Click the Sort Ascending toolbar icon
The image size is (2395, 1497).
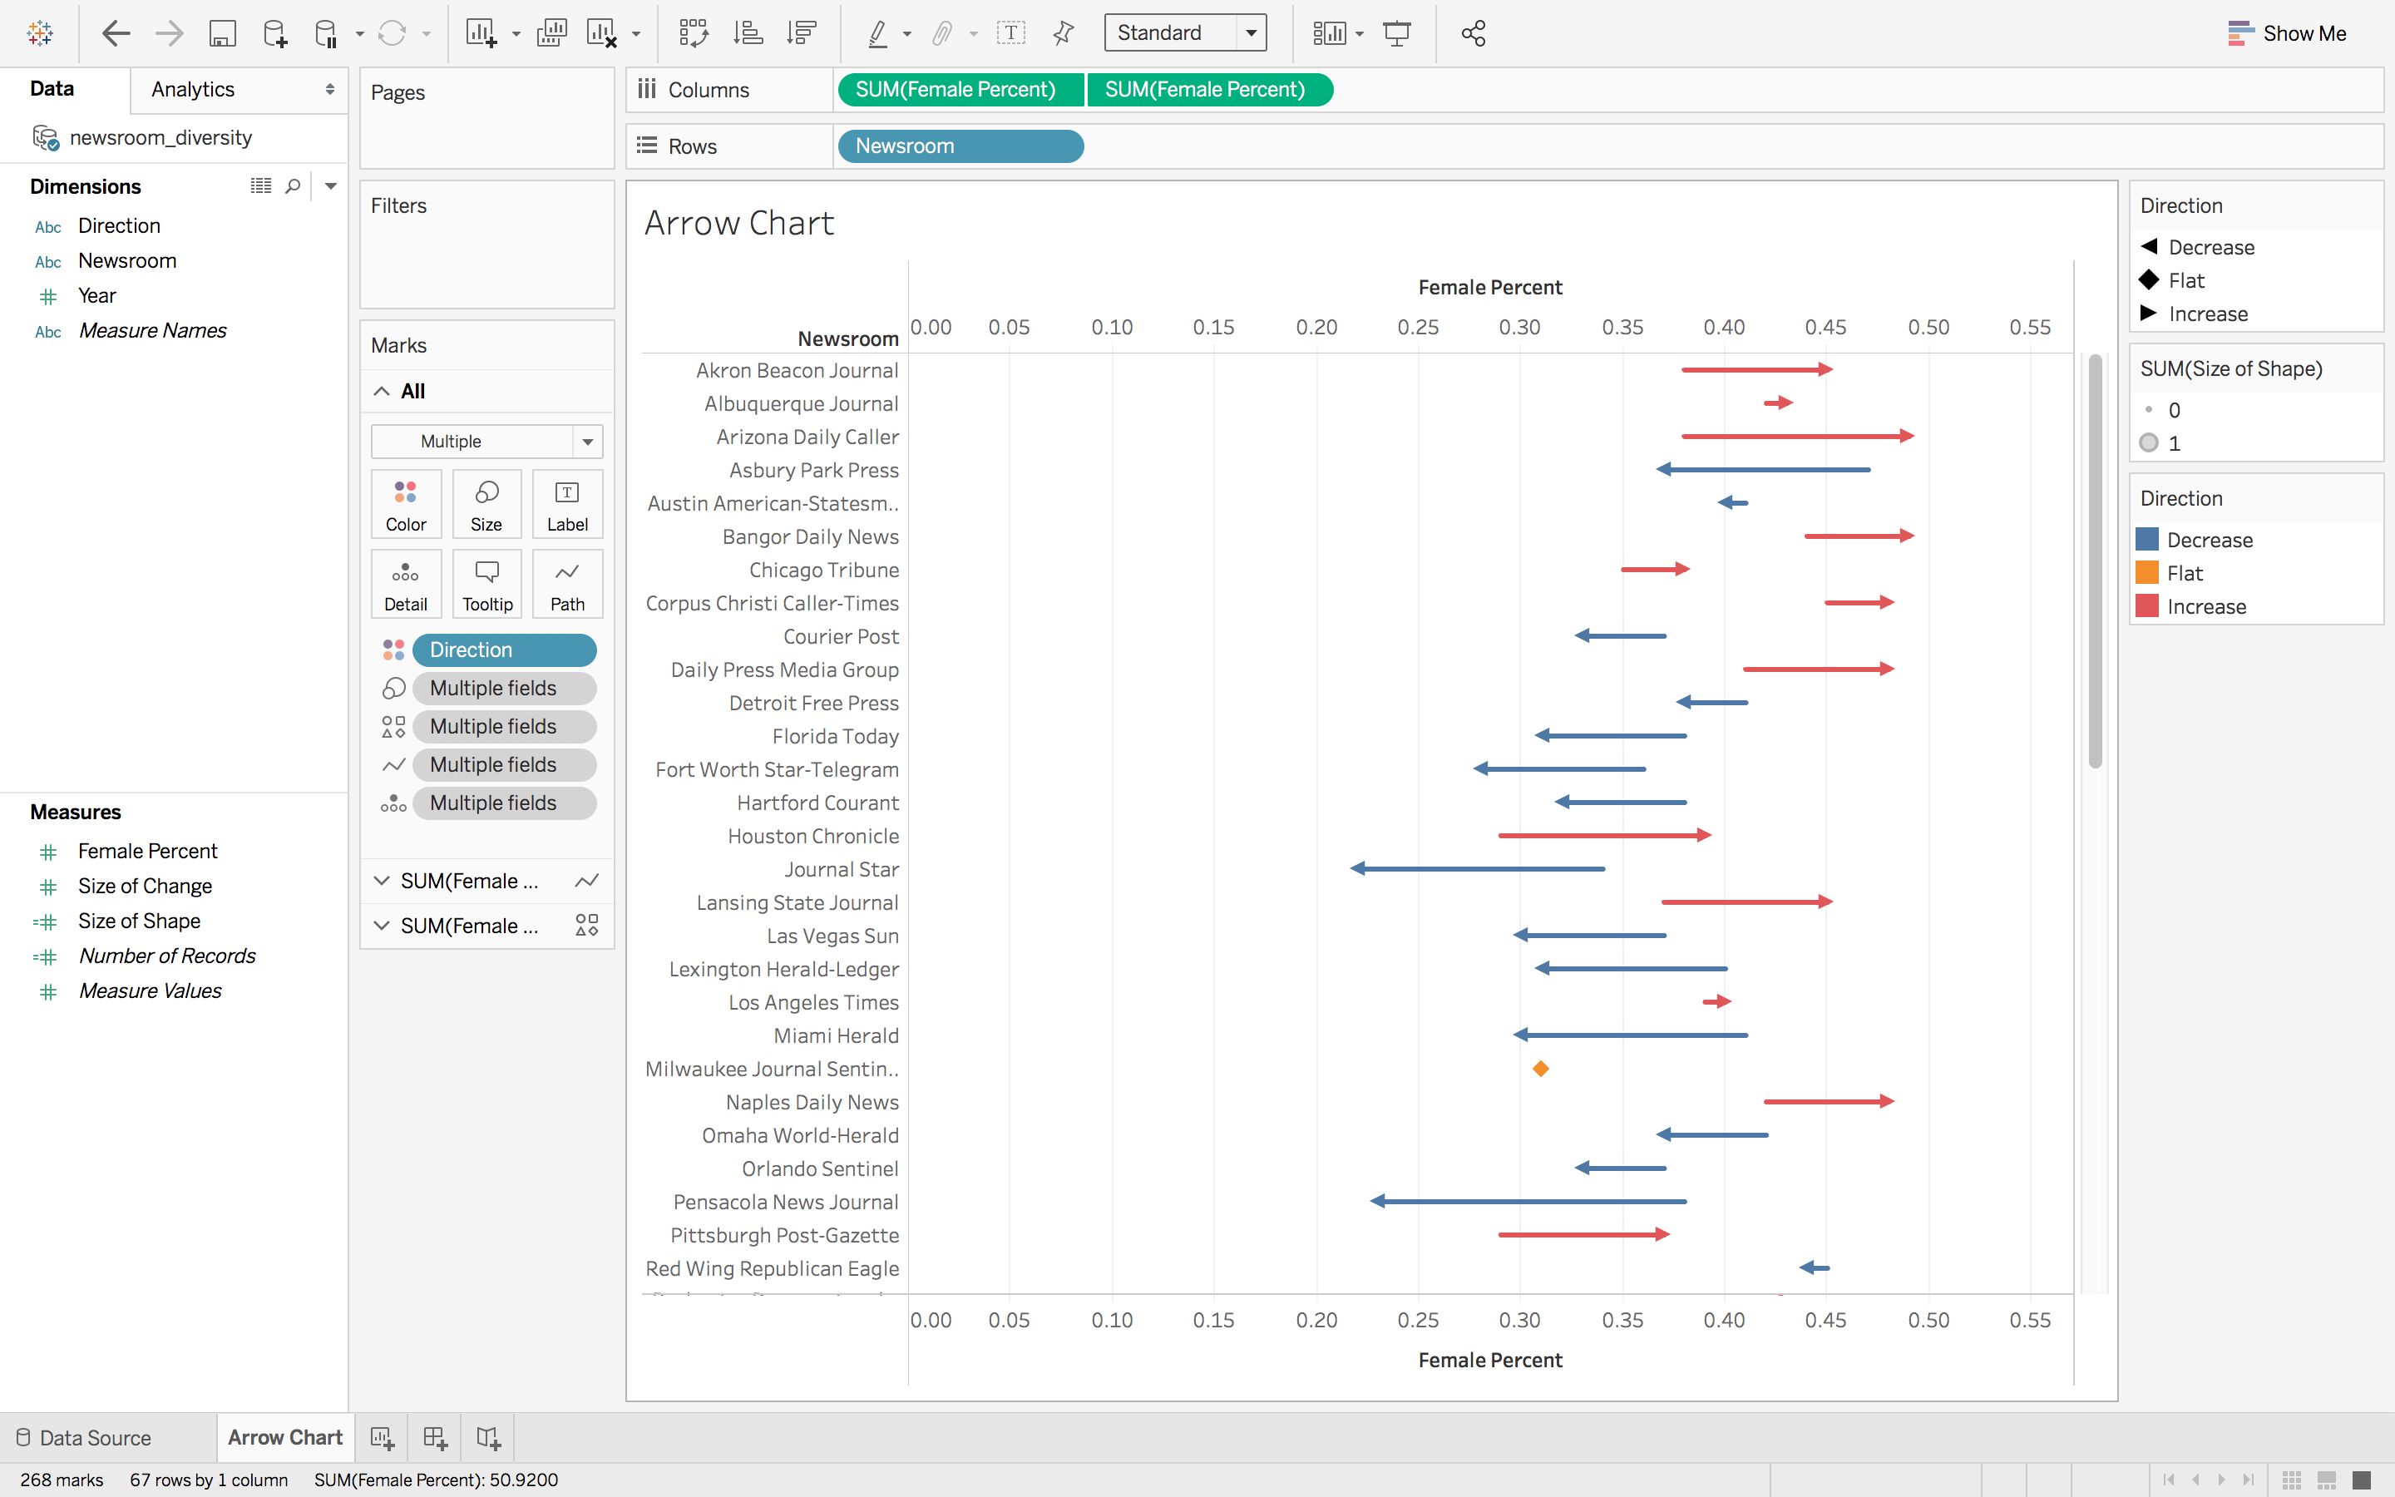point(749,32)
